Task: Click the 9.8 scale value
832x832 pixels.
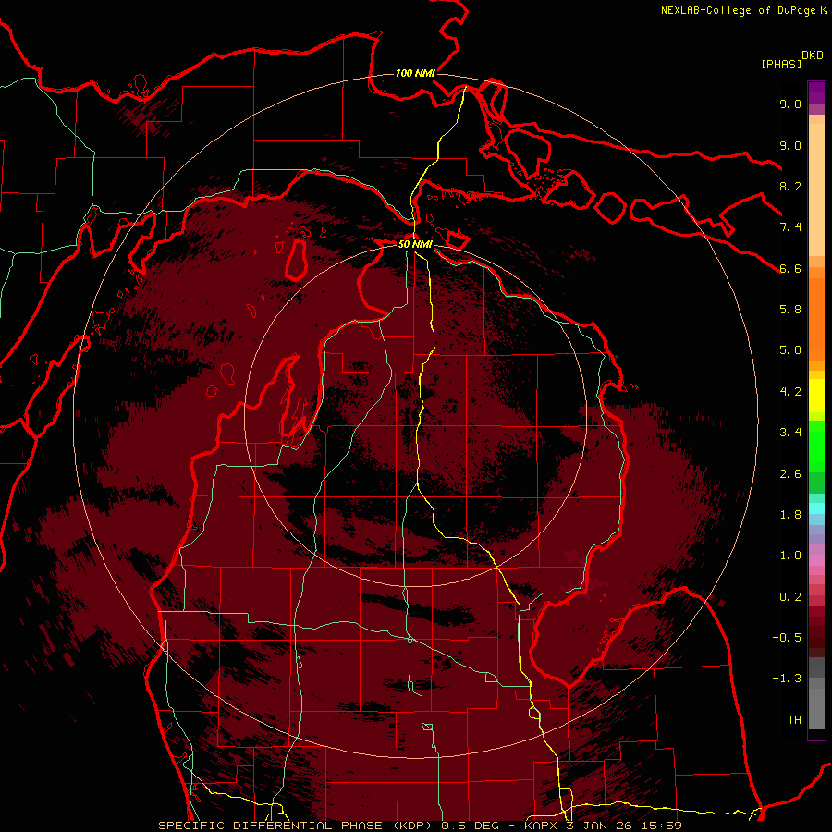Action: (790, 104)
